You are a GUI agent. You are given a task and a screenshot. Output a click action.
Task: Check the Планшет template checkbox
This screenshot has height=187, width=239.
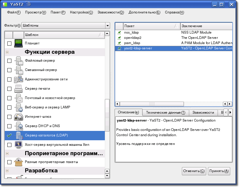9,44
